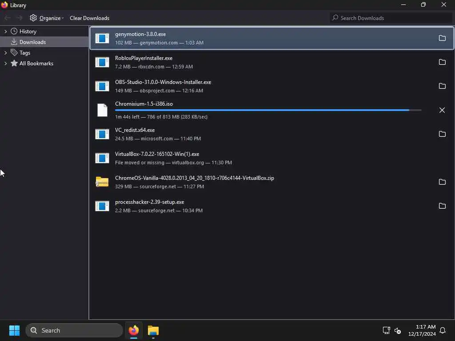Select VirtualBox-7.0.22-165102-Win(1).exe name

(157, 154)
